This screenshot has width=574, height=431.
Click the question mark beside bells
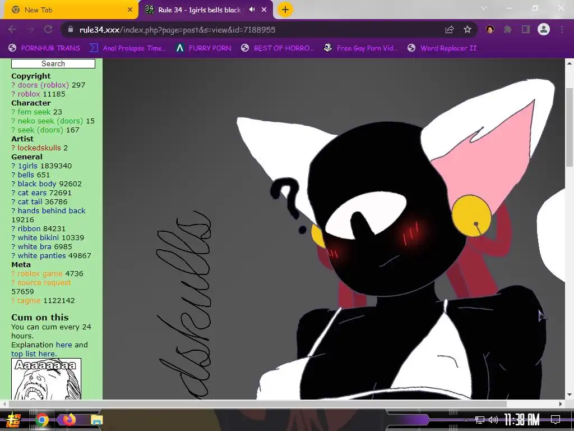(13, 175)
